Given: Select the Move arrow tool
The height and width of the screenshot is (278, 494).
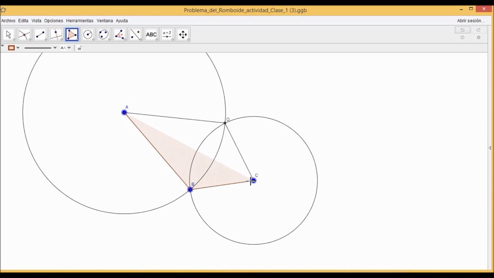Looking at the screenshot, I should point(8,34).
